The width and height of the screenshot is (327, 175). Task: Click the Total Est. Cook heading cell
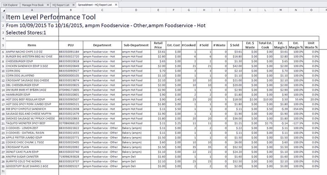[x=265, y=45]
